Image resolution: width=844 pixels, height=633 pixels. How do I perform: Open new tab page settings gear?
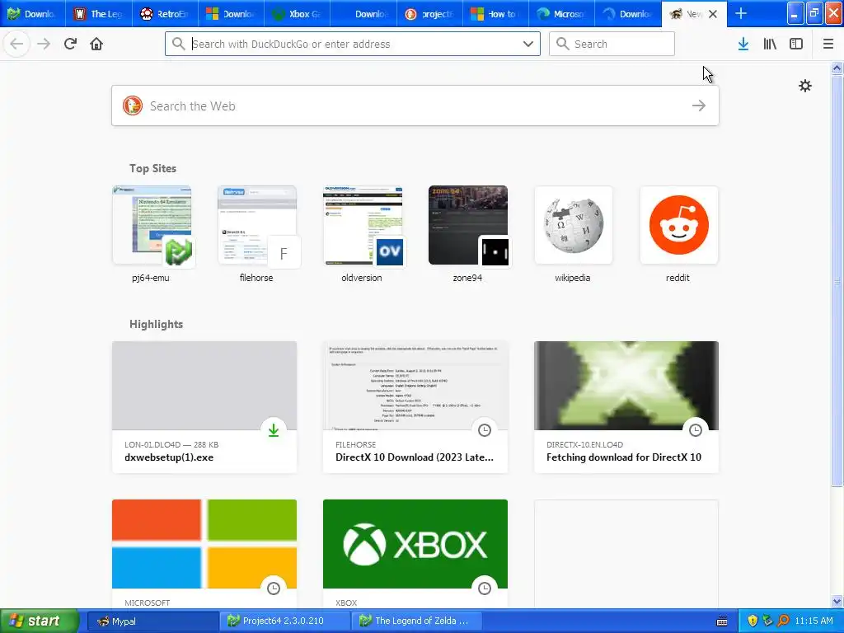pyautogui.click(x=804, y=86)
